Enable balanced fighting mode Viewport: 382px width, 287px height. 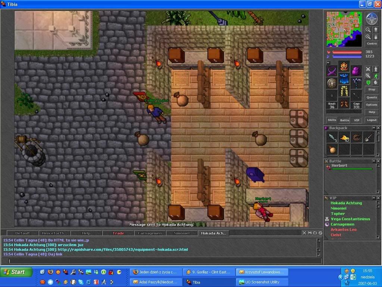click(368, 76)
